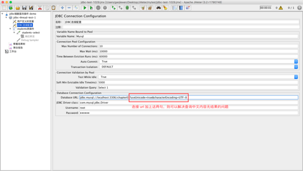Click the Toggle enabled arrows icon

point(76,8)
